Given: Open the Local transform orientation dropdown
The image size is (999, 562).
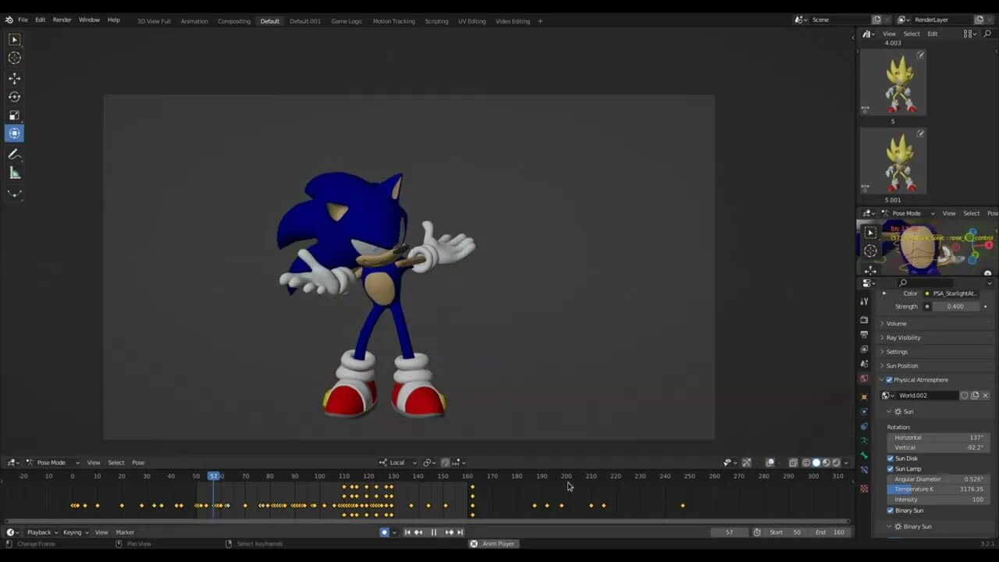Looking at the screenshot, I should [398, 463].
